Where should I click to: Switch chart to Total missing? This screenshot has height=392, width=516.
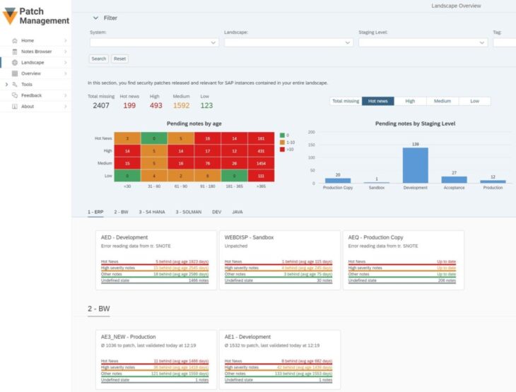click(x=346, y=101)
